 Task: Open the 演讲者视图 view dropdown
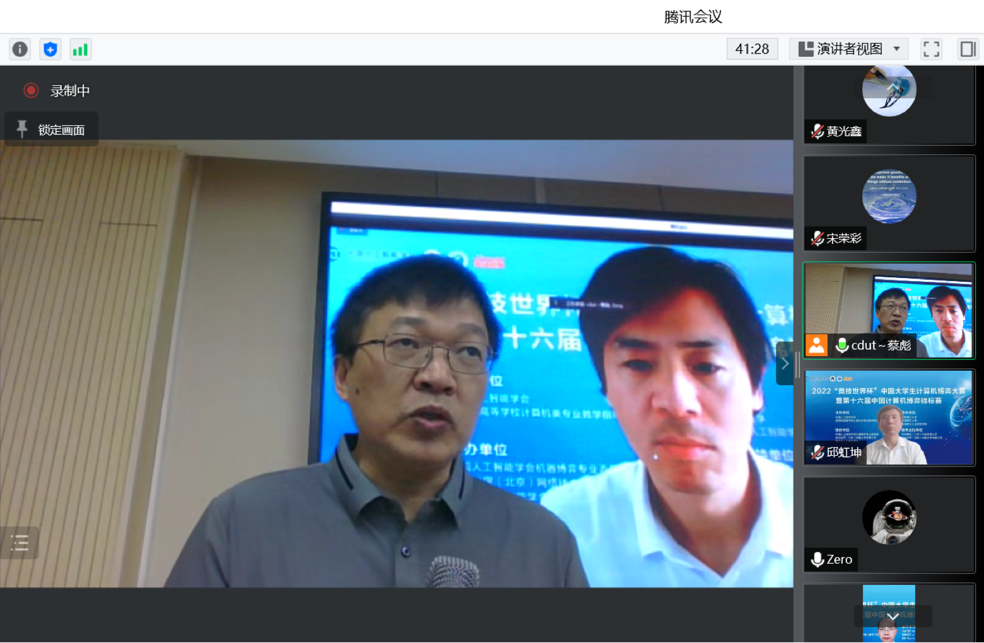click(x=848, y=49)
